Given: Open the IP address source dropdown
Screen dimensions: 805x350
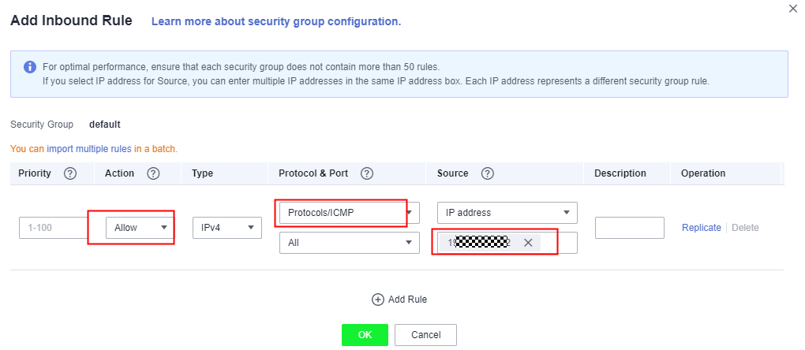Looking at the screenshot, I should point(507,213).
